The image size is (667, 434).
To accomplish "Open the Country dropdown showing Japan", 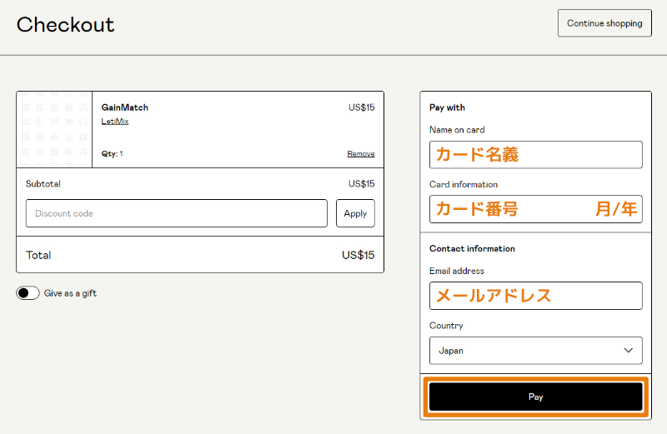I will (x=535, y=351).
